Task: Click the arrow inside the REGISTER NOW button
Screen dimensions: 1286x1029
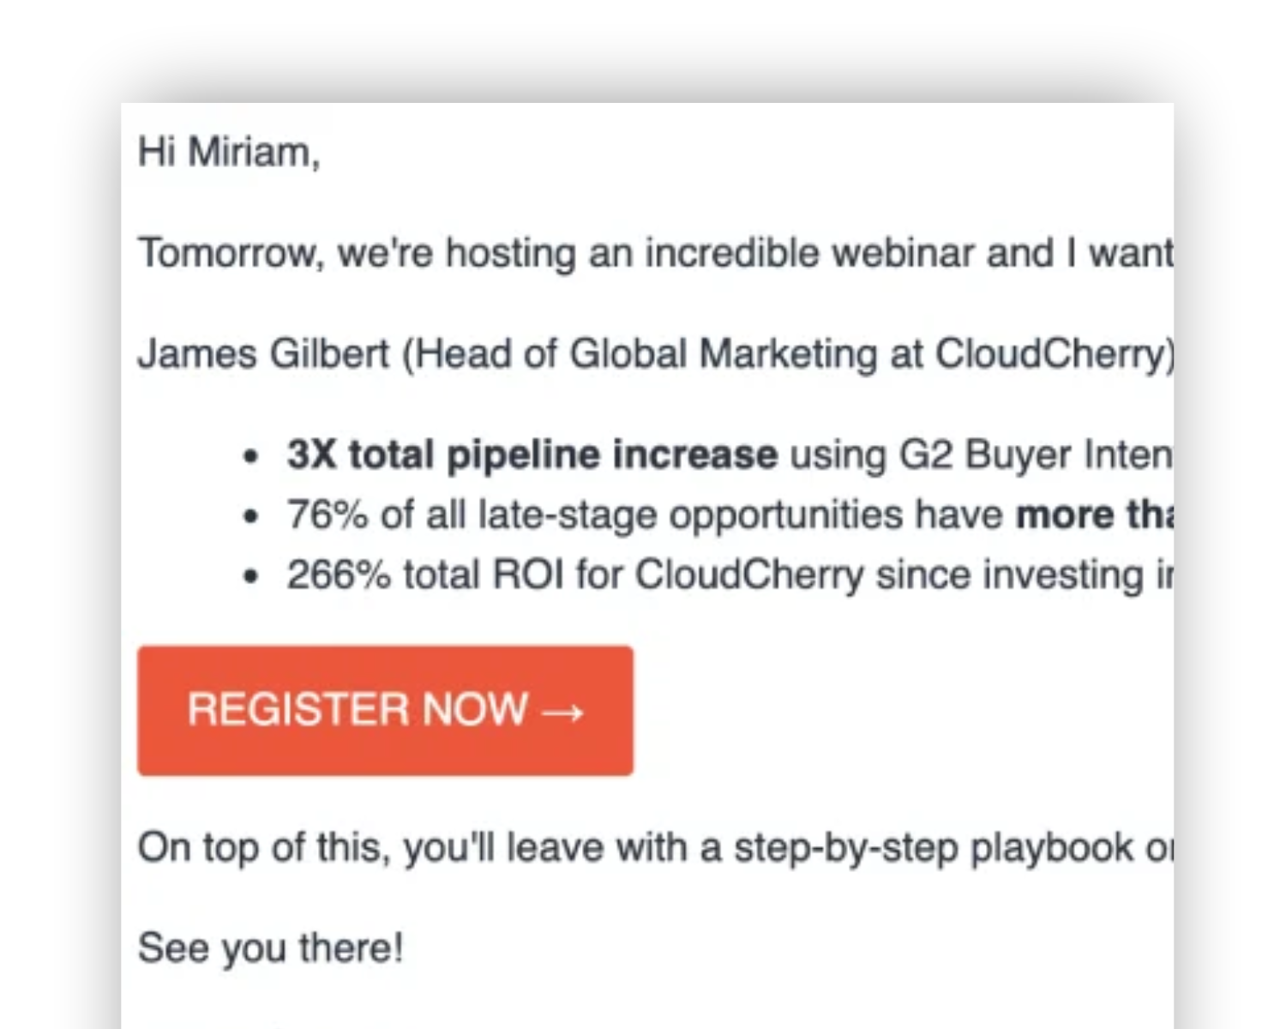Action: (x=564, y=709)
